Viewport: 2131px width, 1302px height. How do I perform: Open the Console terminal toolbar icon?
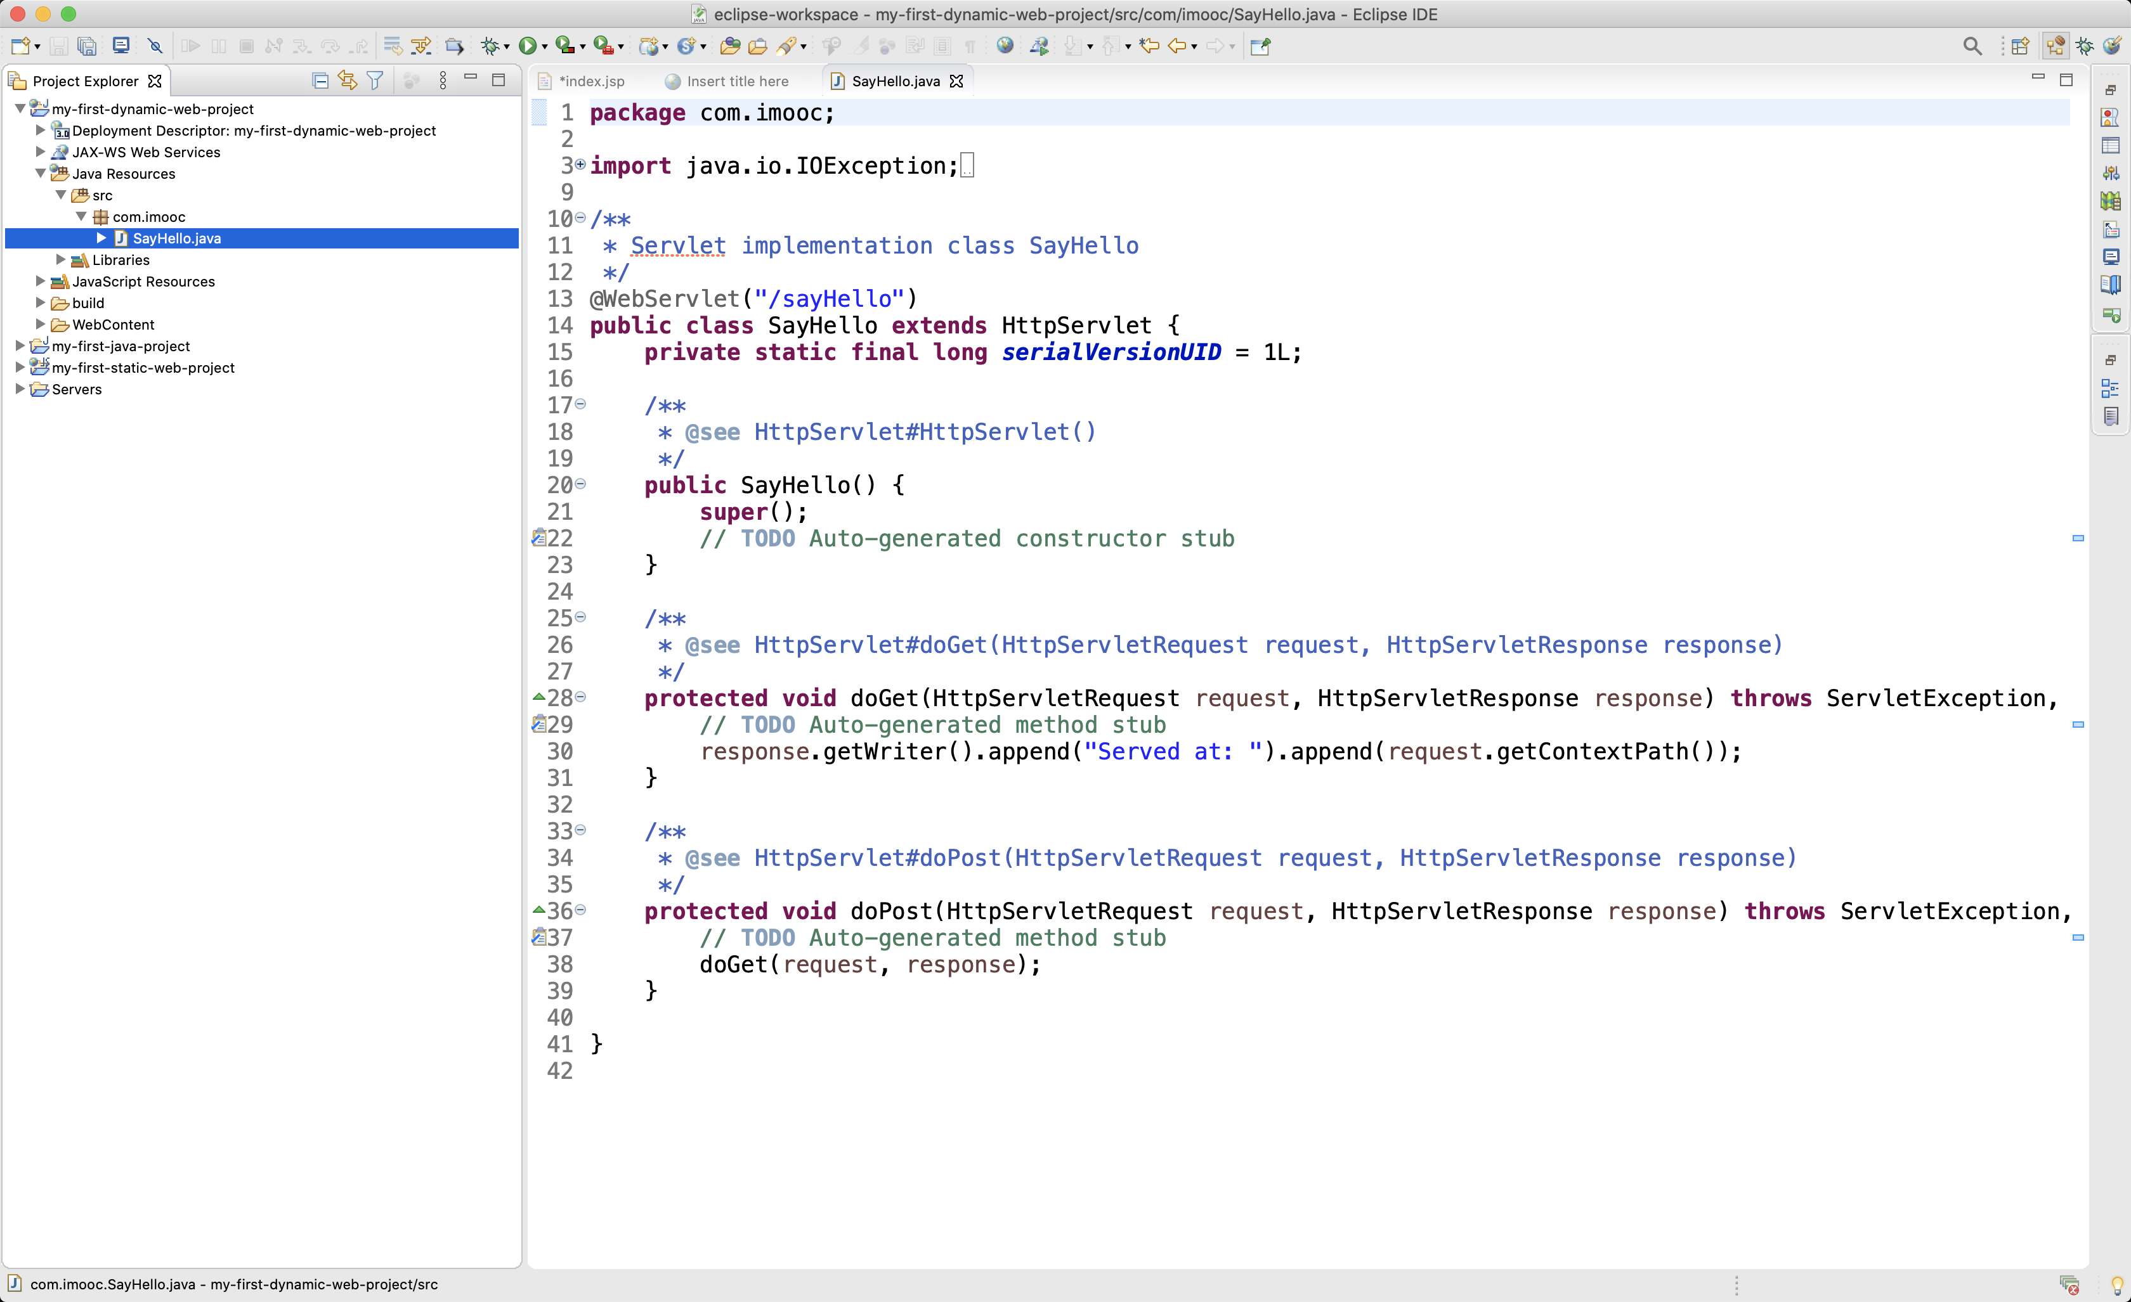[121, 46]
